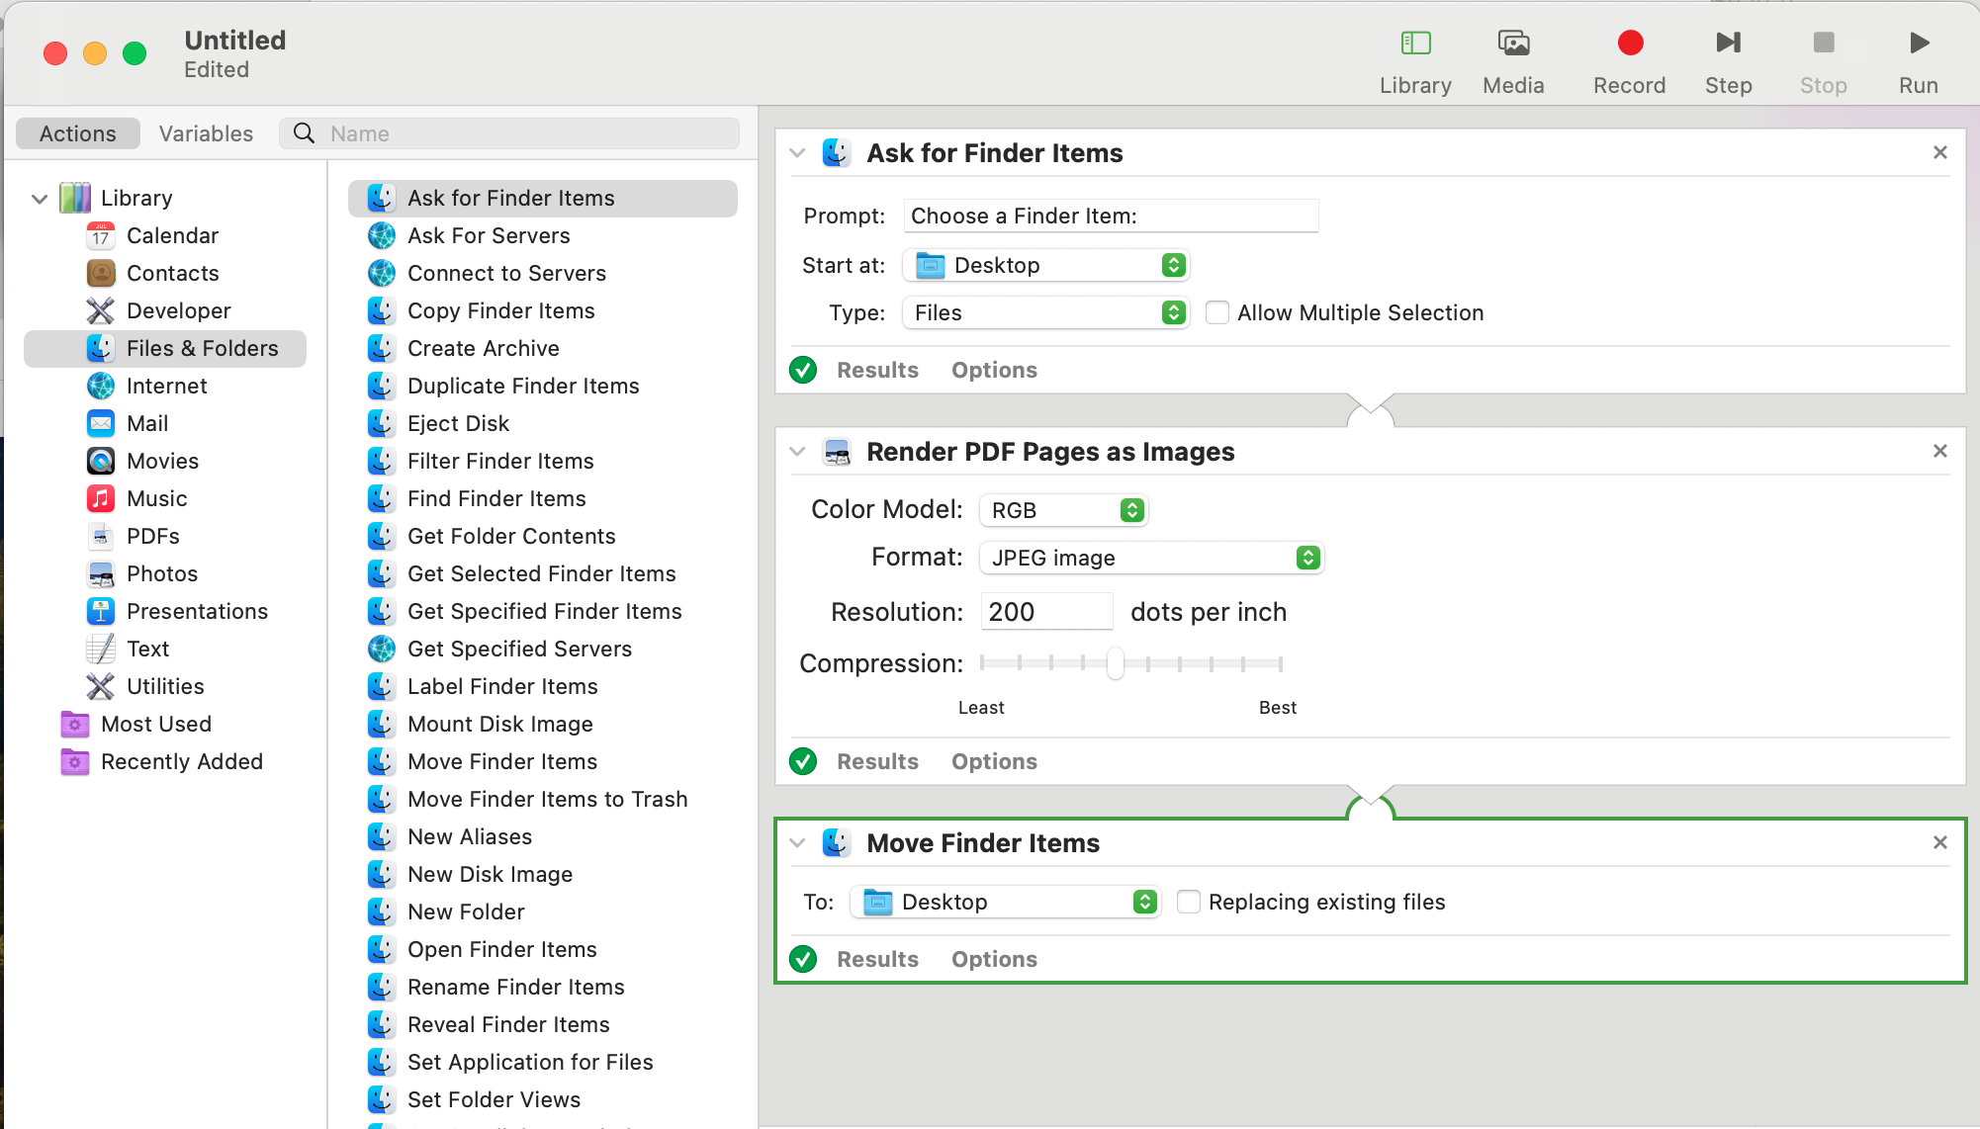Image resolution: width=1980 pixels, height=1129 pixels.
Task: Choose Create Archive action
Action: pos(483,348)
